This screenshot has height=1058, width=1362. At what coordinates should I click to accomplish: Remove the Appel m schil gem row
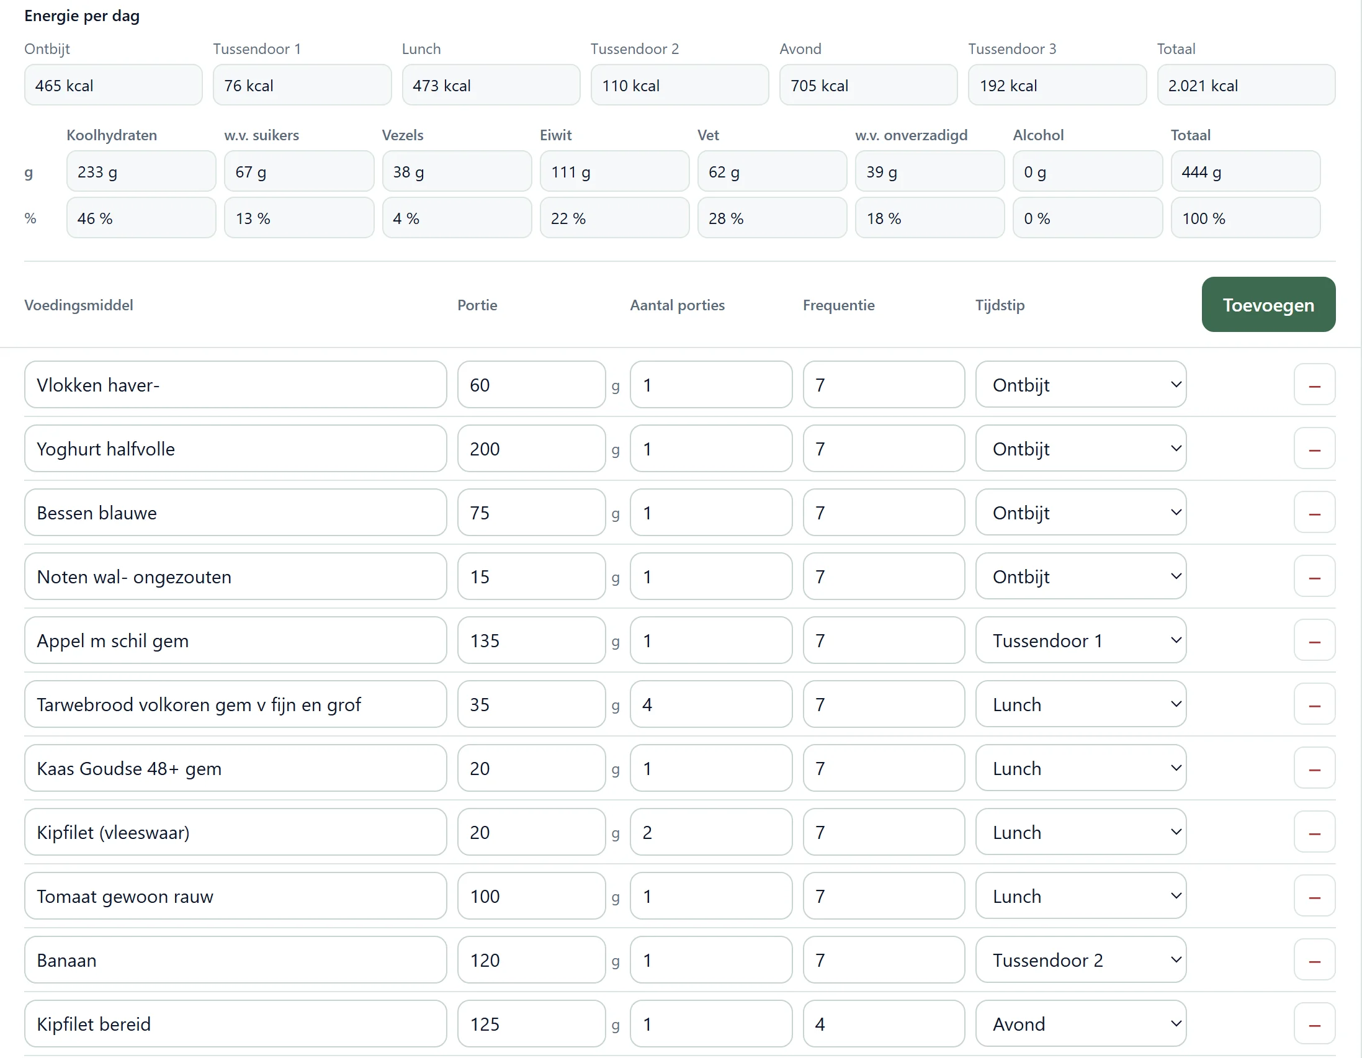tap(1314, 640)
